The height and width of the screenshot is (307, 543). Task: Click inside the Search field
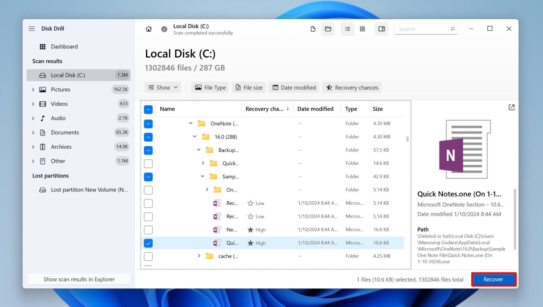click(x=424, y=29)
